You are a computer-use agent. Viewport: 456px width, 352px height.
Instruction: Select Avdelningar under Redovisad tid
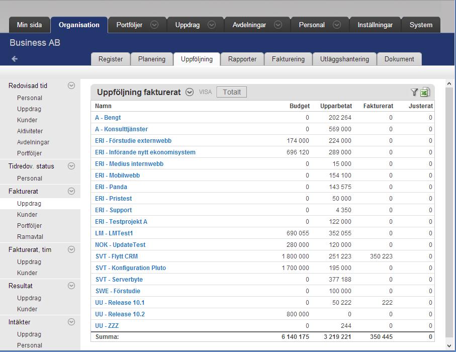pos(33,142)
